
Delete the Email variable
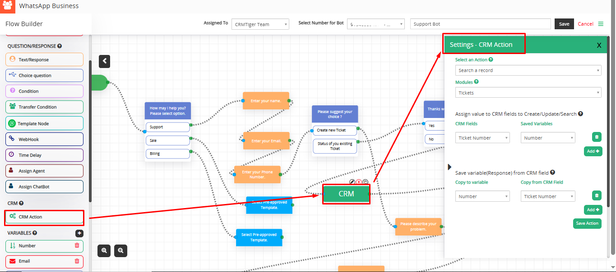tap(77, 261)
